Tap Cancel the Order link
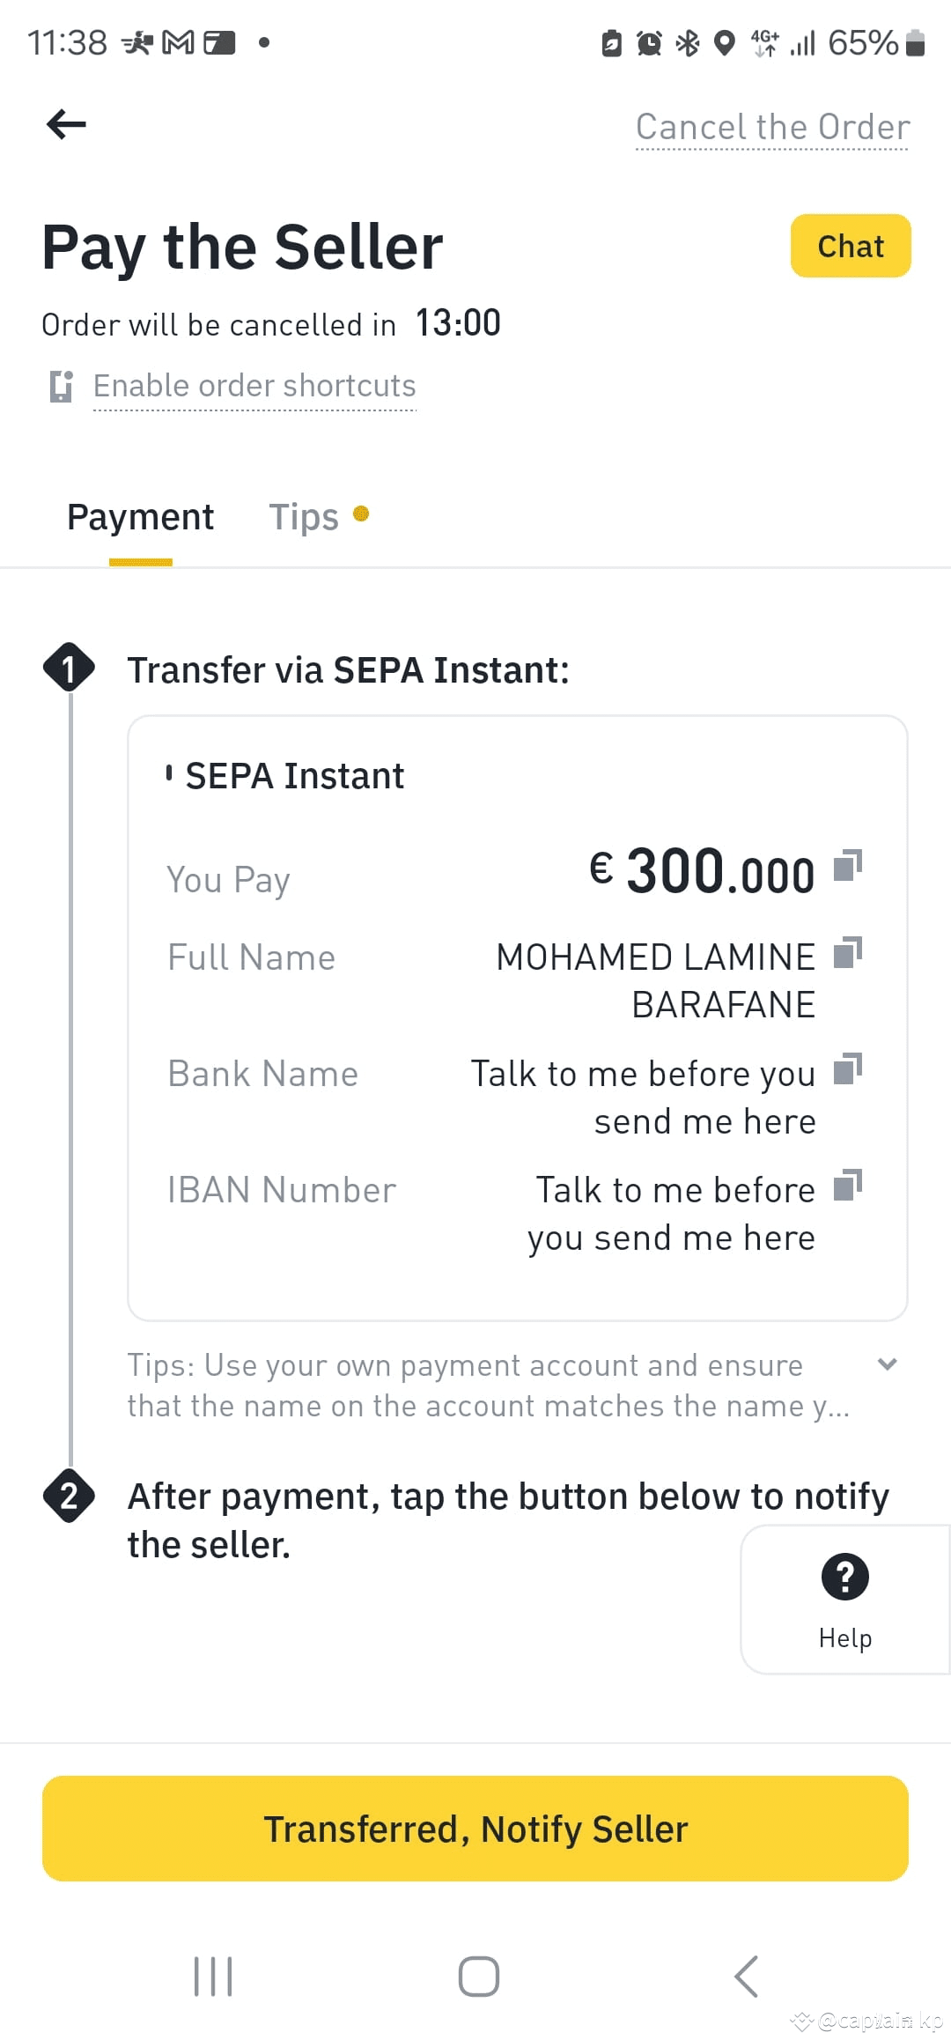951x2040 pixels. [773, 127]
